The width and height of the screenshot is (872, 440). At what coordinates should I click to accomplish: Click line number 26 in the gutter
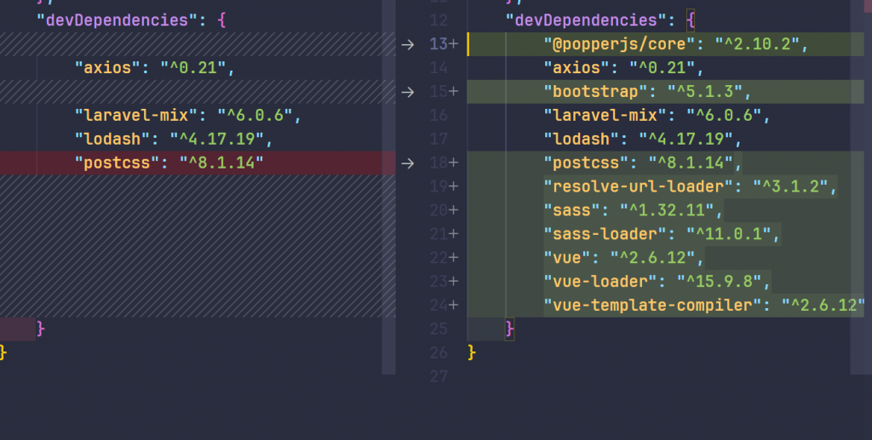click(x=439, y=353)
